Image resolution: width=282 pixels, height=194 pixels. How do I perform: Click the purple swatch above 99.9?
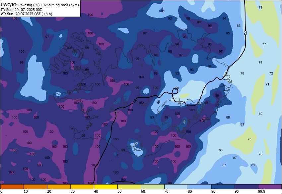pos(270,187)
